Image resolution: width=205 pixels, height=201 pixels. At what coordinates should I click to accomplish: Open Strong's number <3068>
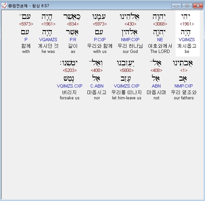[160, 24]
